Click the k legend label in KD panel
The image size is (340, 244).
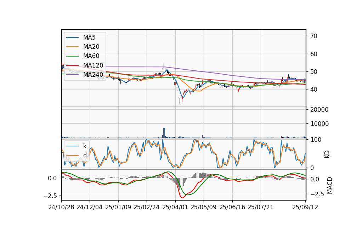85,146
